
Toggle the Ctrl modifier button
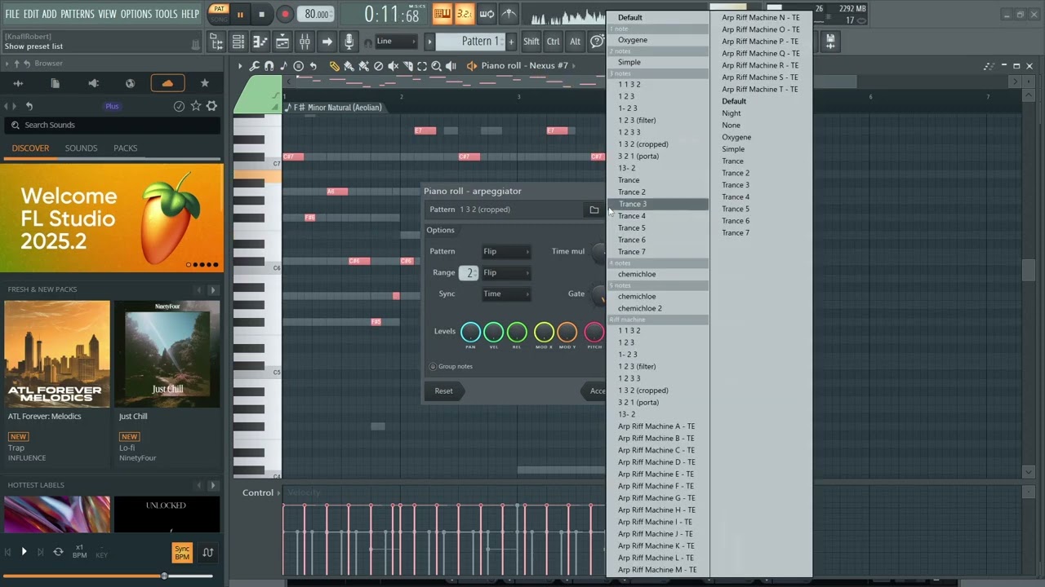554,42
